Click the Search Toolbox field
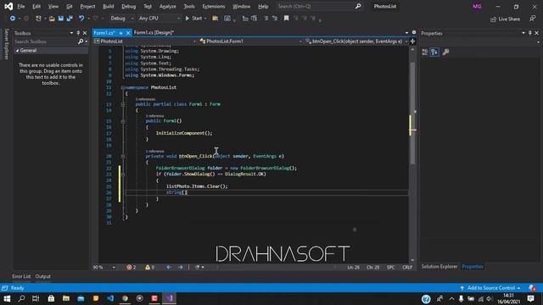 coord(45,42)
